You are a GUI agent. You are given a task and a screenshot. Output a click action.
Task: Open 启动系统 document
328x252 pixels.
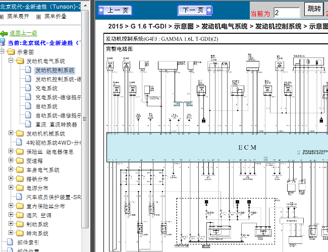[46, 106]
